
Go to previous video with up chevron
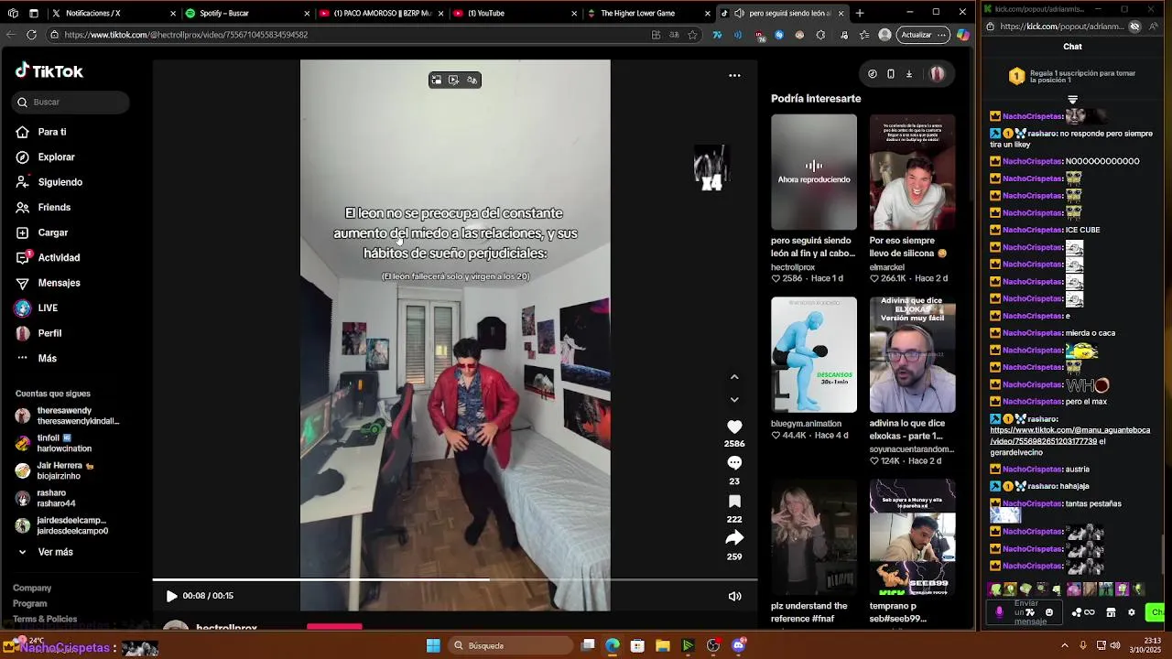point(734,377)
